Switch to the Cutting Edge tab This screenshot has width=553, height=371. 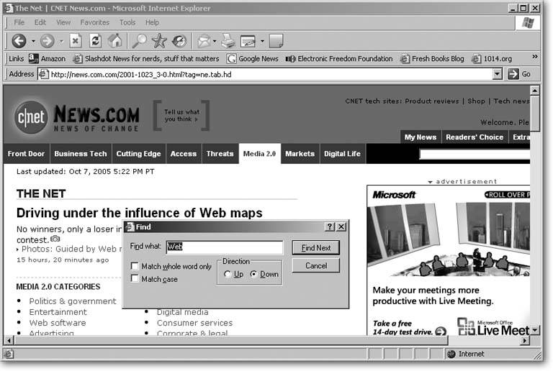(138, 154)
